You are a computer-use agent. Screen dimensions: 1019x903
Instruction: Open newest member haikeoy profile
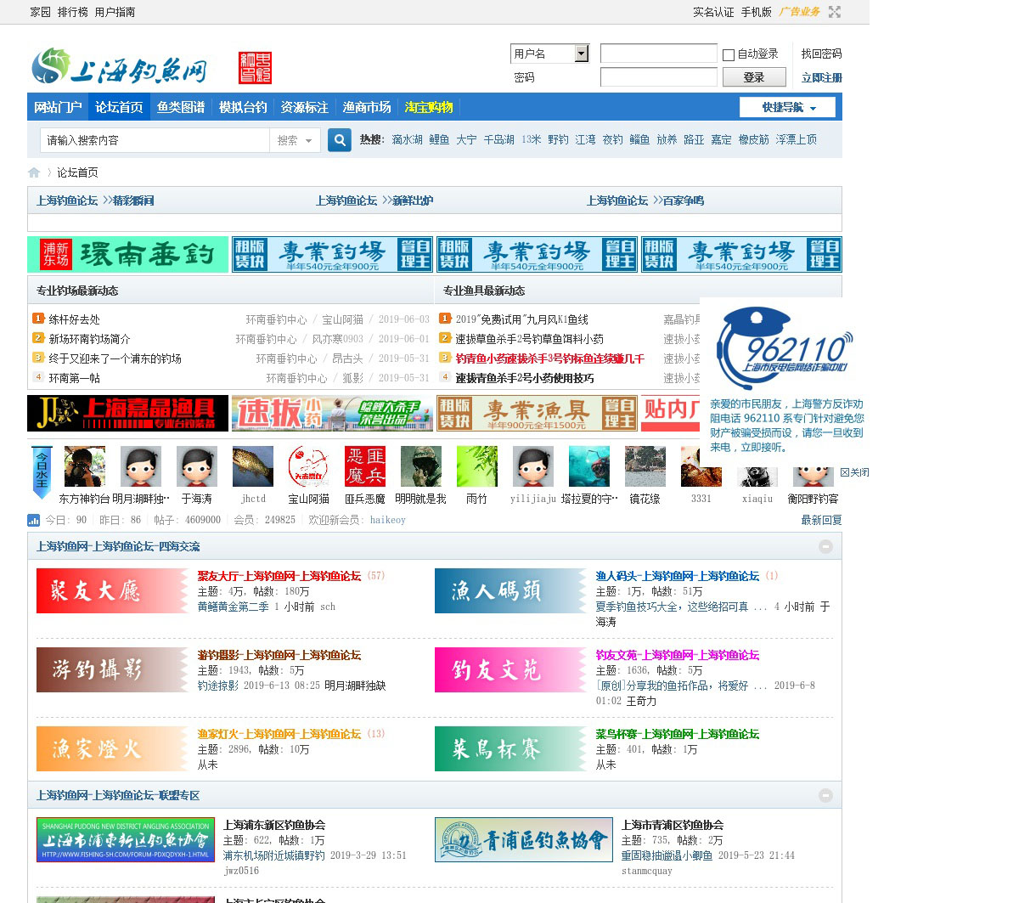pyautogui.click(x=388, y=520)
